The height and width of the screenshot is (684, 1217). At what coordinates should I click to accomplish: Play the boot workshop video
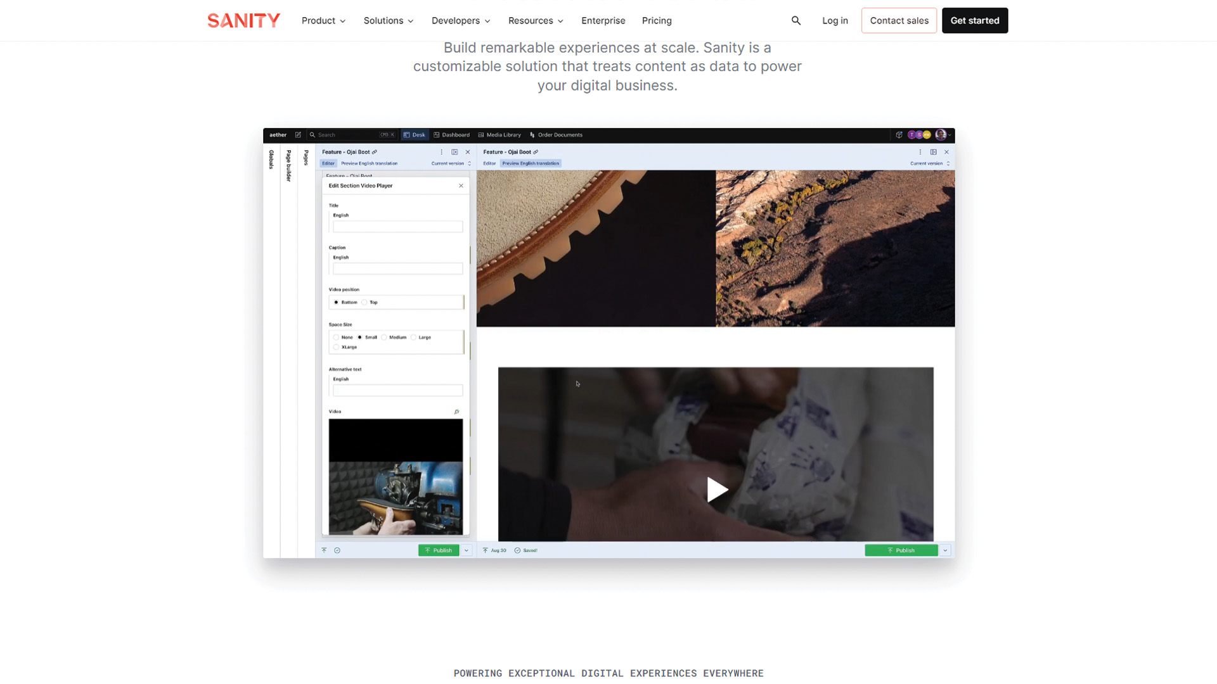coord(716,490)
